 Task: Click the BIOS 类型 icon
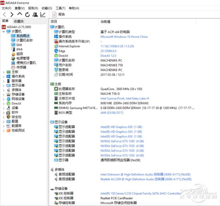pos(56,113)
